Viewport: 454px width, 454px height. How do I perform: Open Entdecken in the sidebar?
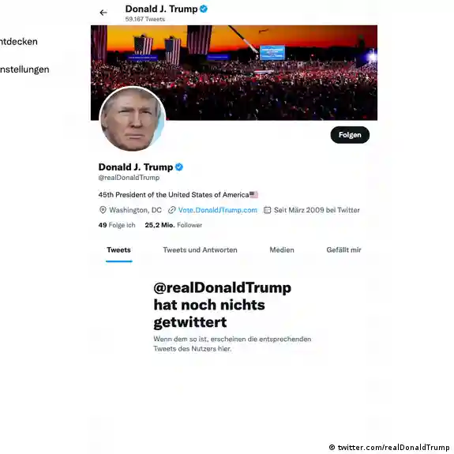pos(18,42)
